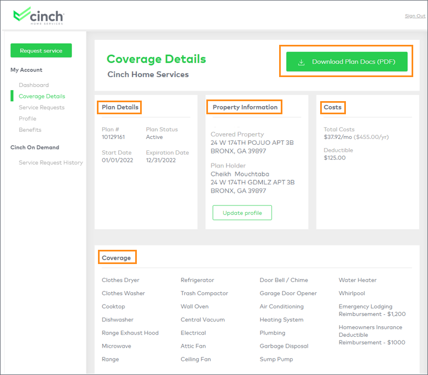
Task: Click covered property address 24 W 174TH POJUO
Action: (x=252, y=143)
